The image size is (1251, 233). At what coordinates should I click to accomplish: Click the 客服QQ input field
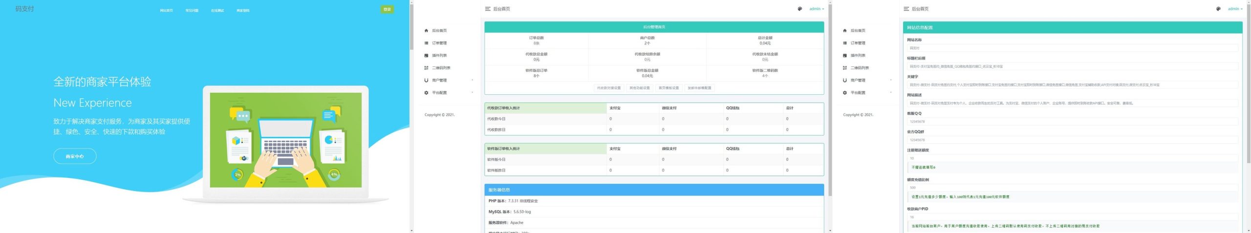coord(1072,122)
